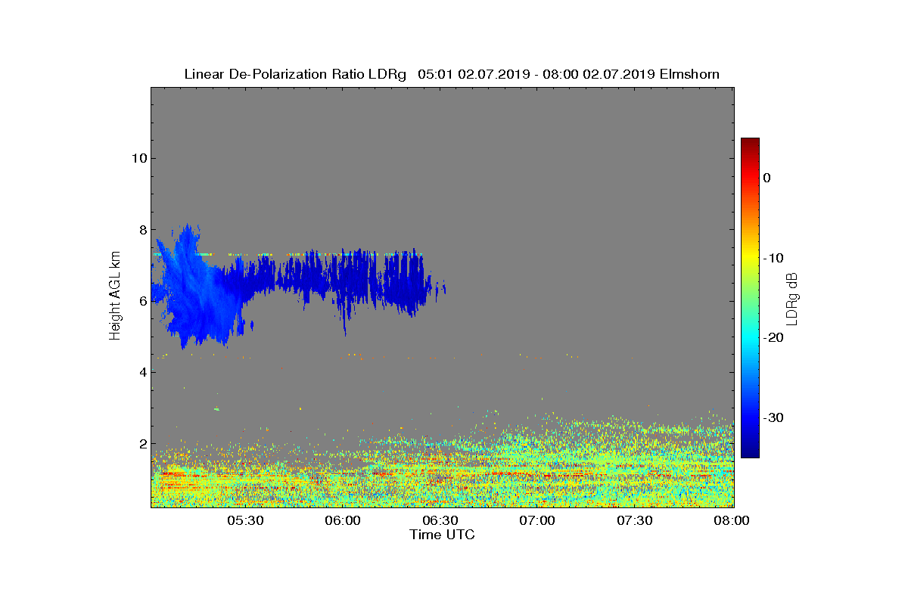Click the "08:00" time tick label
908x605 pixels.
tap(732, 521)
